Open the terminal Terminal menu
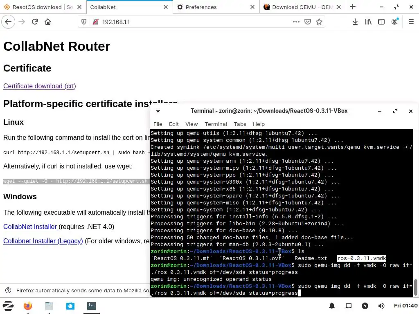 [216, 124]
